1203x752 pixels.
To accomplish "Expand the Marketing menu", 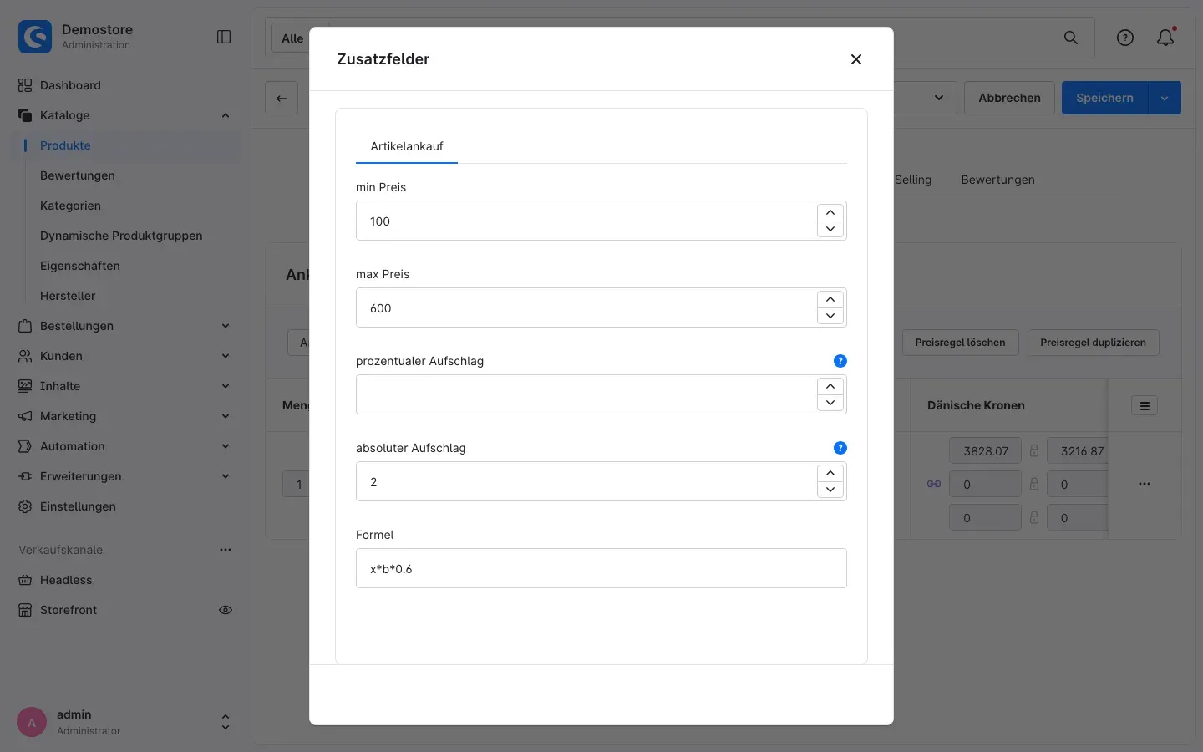I will [x=226, y=416].
